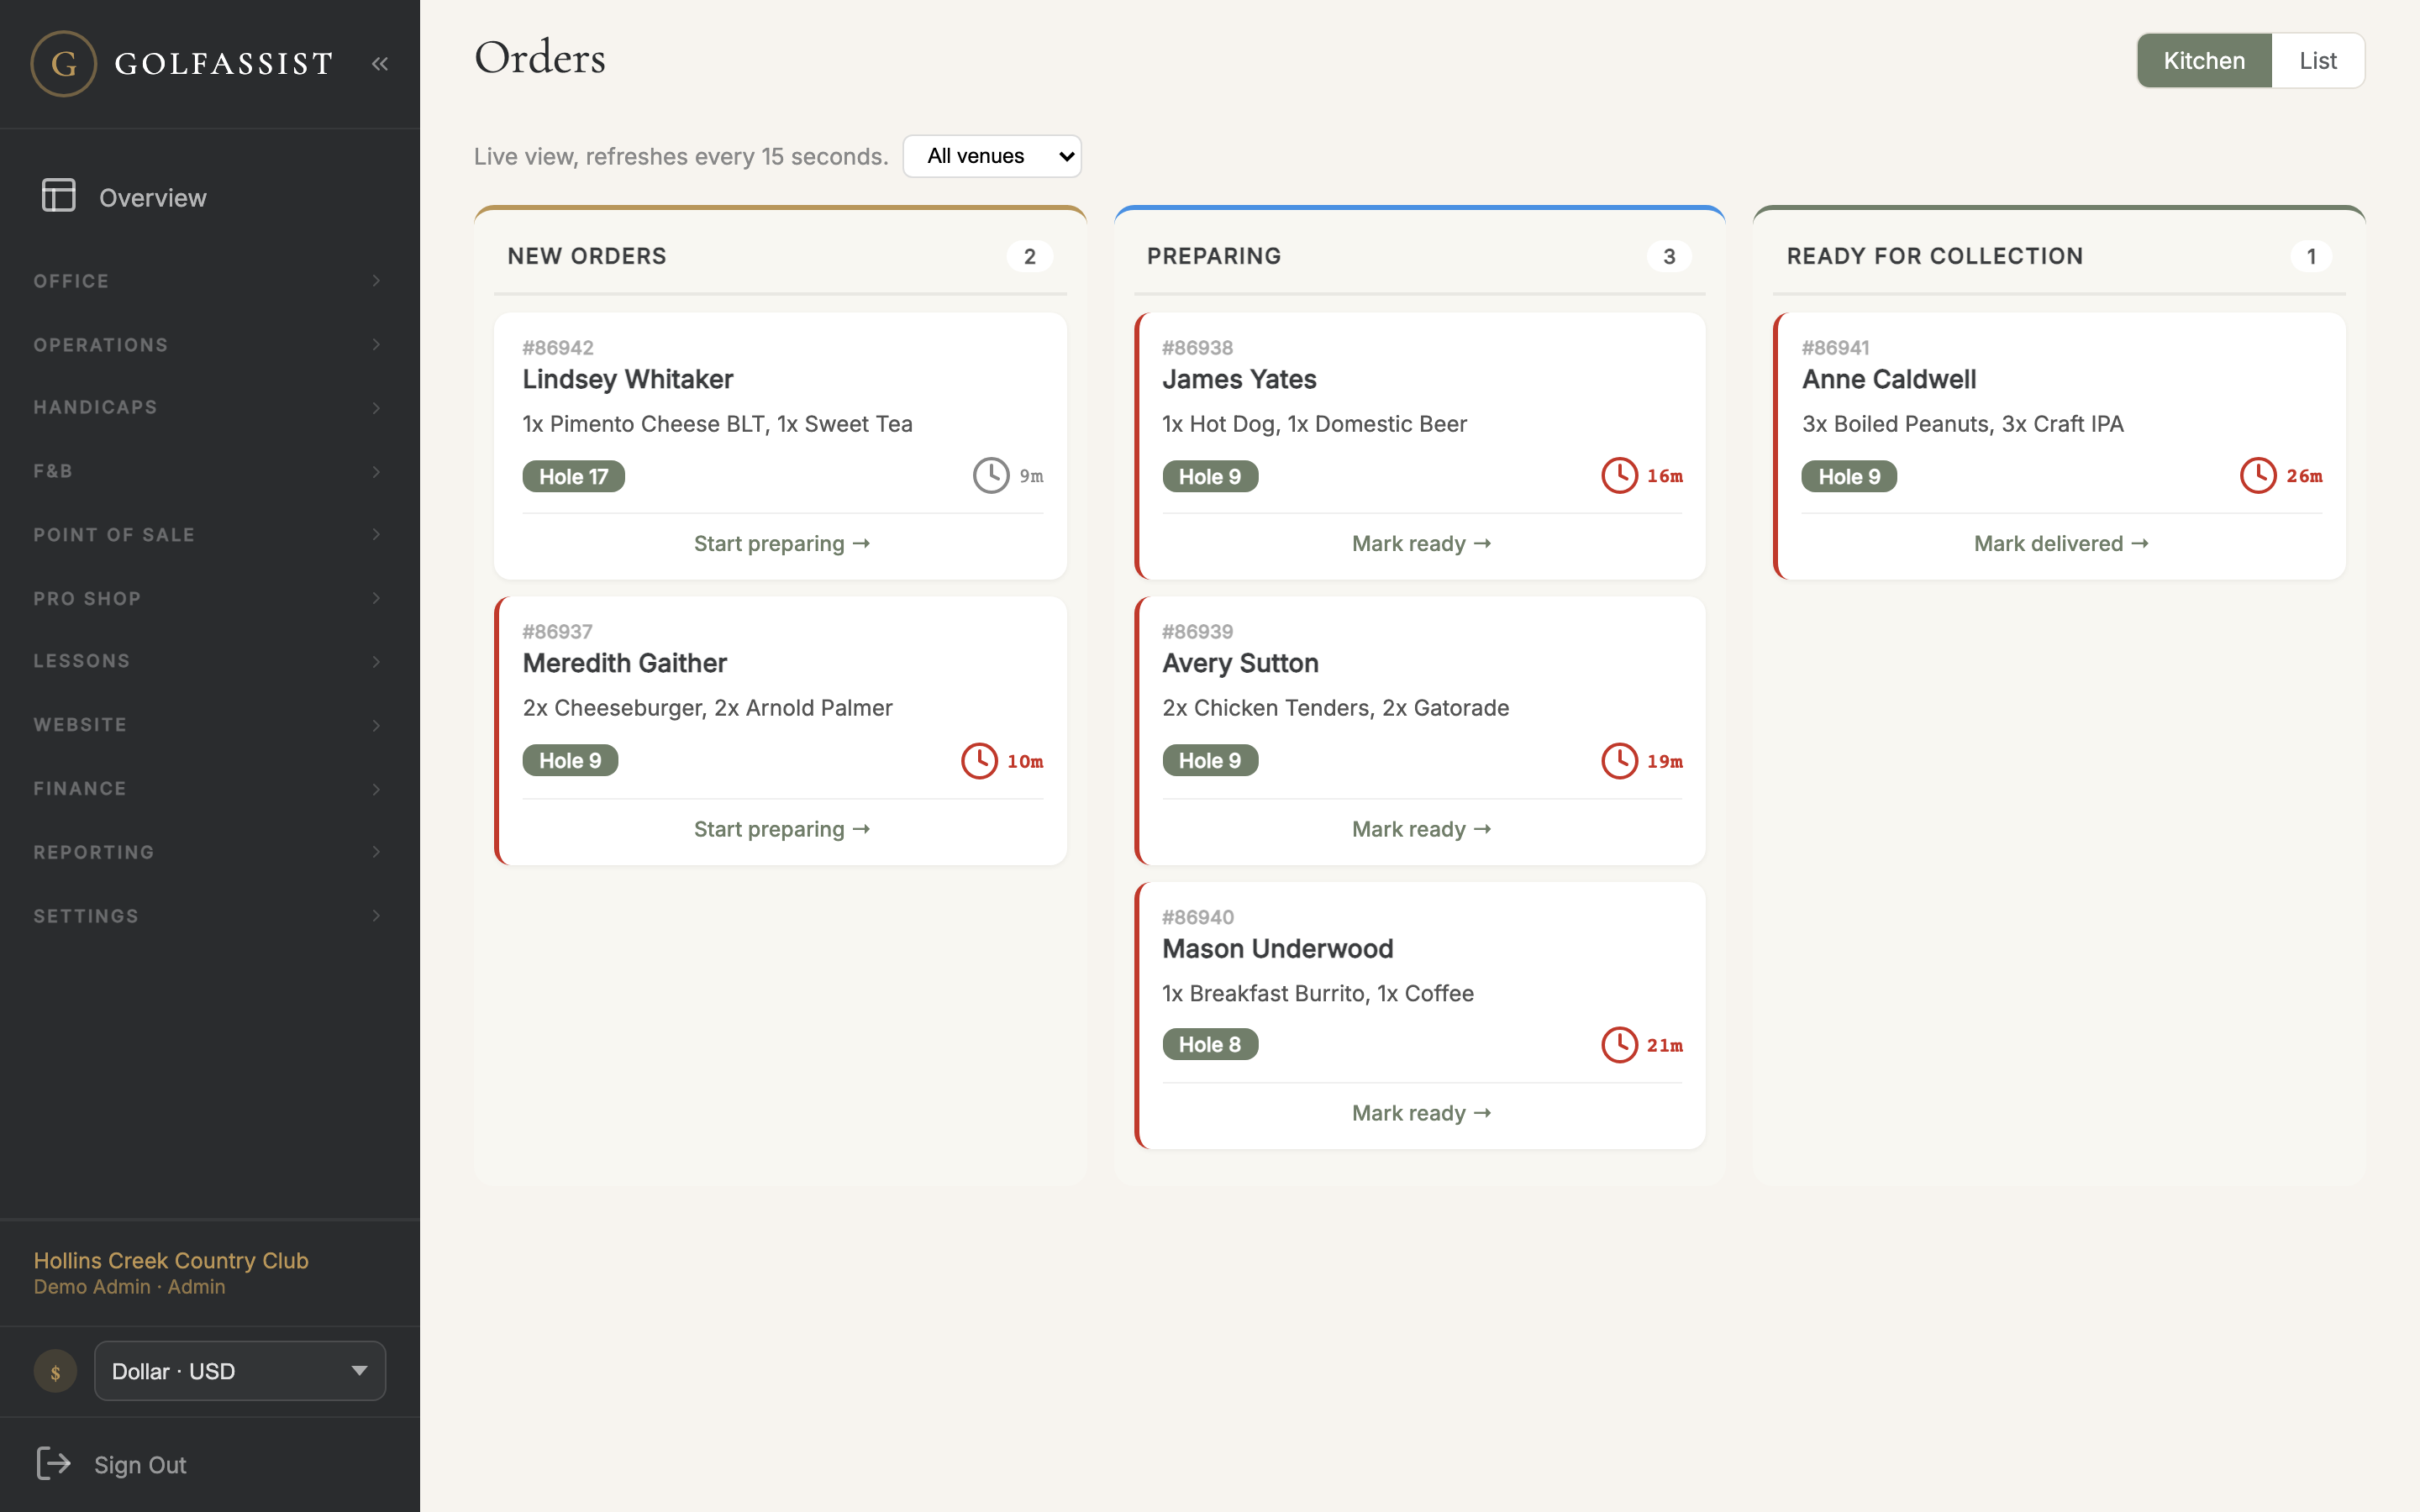Click the GolfAssist G logo
This screenshot has height=1512, width=2420.
(64, 64)
